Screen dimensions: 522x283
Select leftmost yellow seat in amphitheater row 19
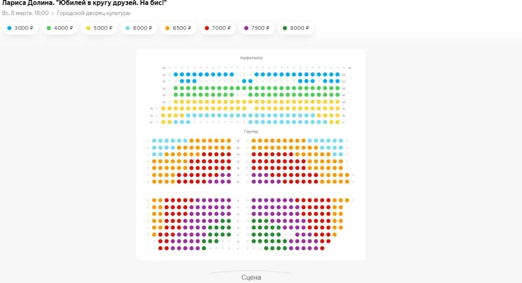pos(163,108)
